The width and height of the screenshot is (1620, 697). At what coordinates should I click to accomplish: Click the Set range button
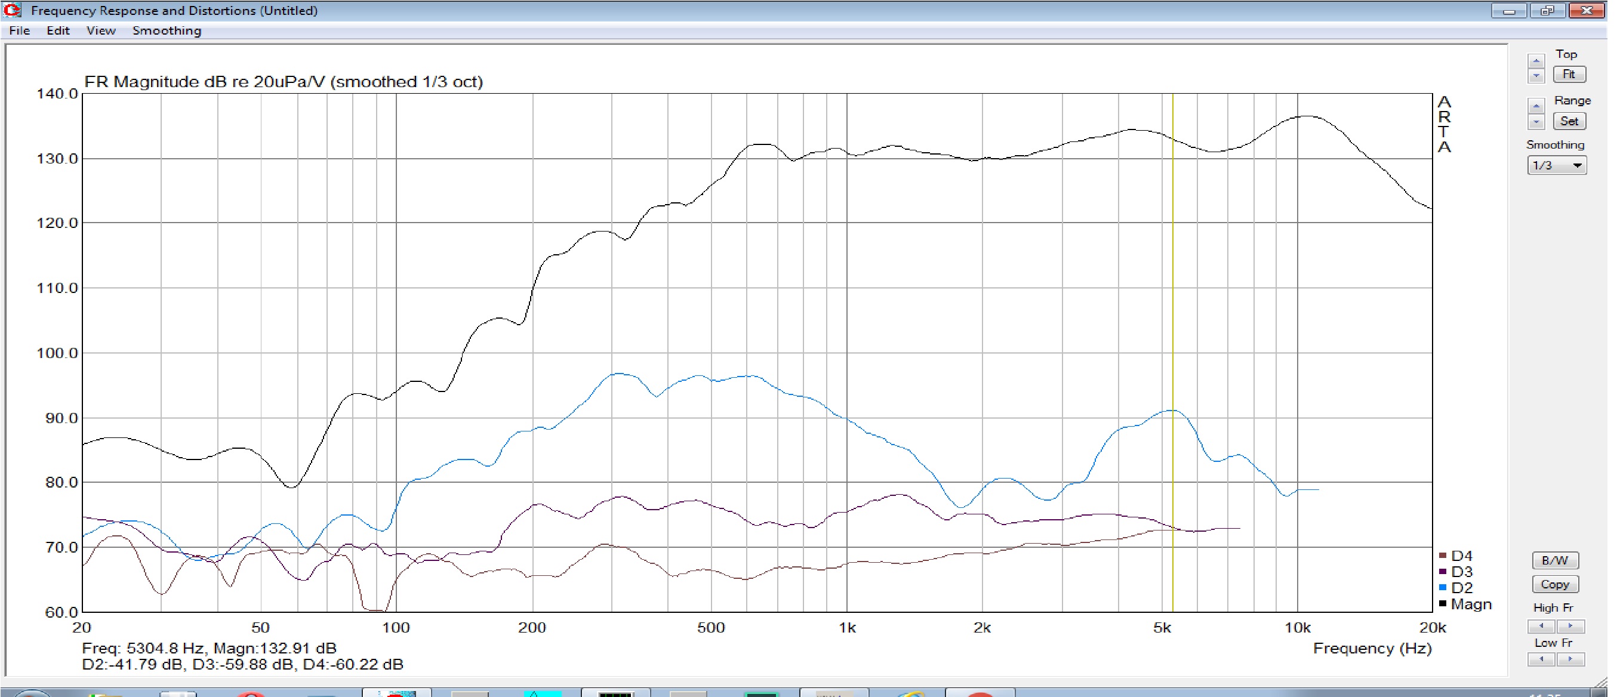click(x=1569, y=121)
